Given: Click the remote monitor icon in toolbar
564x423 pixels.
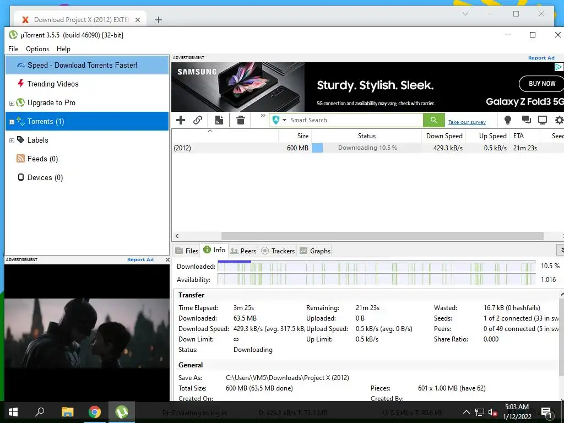Looking at the screenshot, I should (543, 120).
